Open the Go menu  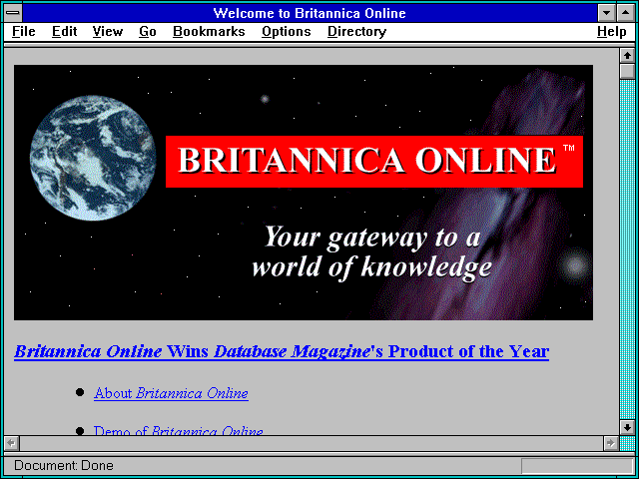pos(148,32)
